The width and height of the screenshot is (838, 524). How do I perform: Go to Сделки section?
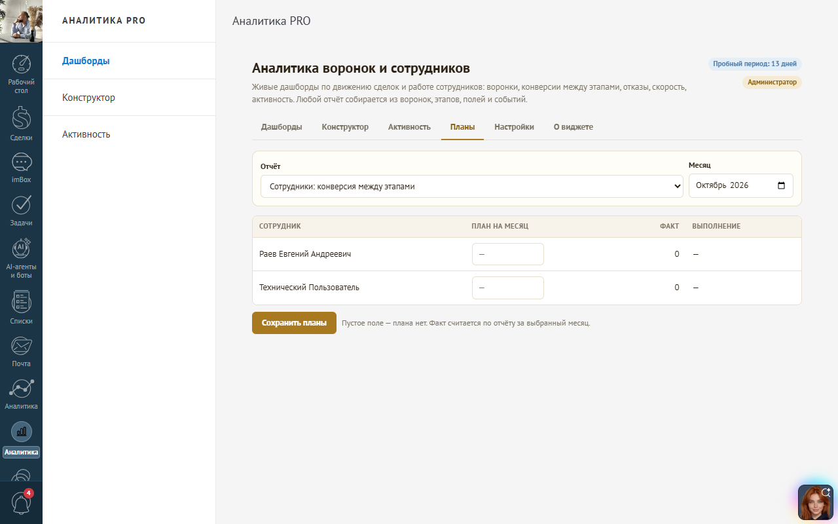coord(21,124)
